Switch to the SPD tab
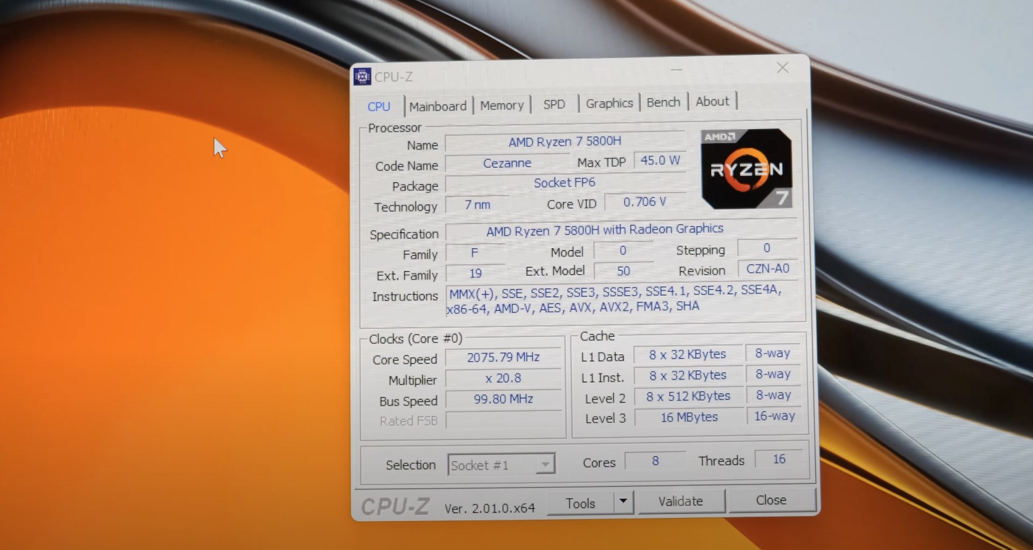1033x550 pixels. coord(554,104)
